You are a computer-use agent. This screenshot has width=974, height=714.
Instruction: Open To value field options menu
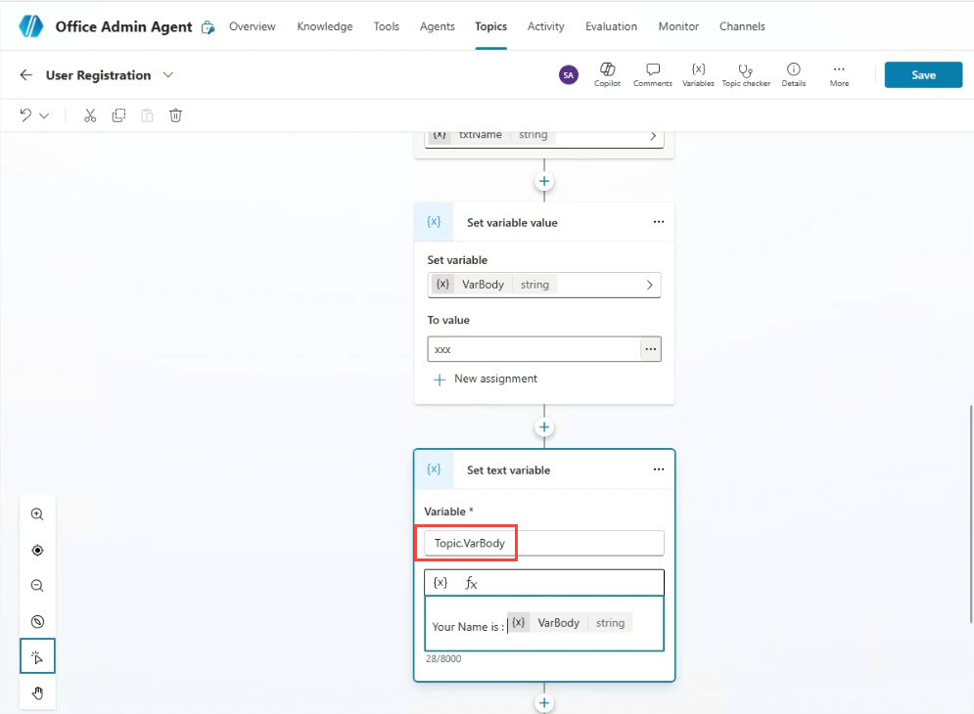pyautogui.click(x=650, y=349)
